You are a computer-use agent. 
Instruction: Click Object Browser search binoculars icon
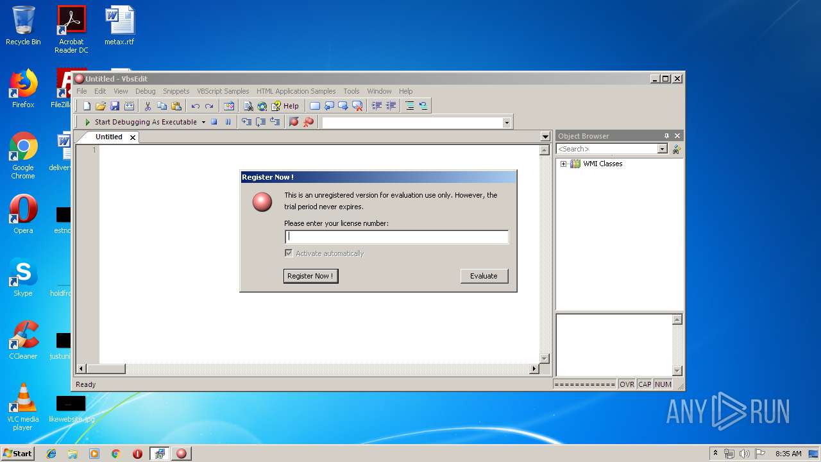[x=676, y=149]
